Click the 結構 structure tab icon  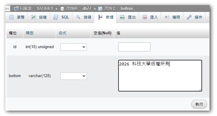[33, 17]
